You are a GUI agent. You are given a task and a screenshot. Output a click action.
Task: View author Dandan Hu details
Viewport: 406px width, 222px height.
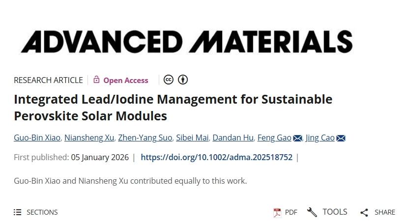232,138
